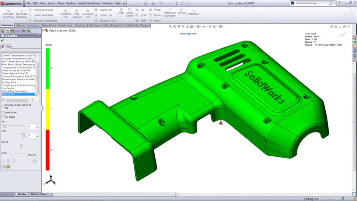The height and width of the screenshot is (201, 357).
Task: Open the SolidWorks Plastics menu
Action: 90,3
